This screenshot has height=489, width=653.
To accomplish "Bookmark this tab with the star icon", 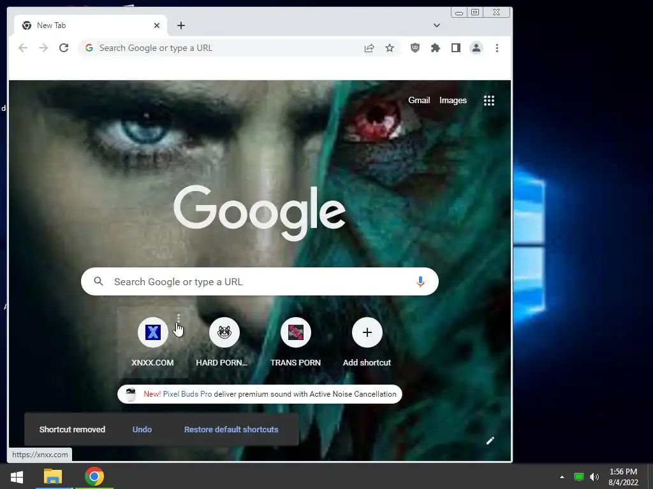I will click(390, 48).
